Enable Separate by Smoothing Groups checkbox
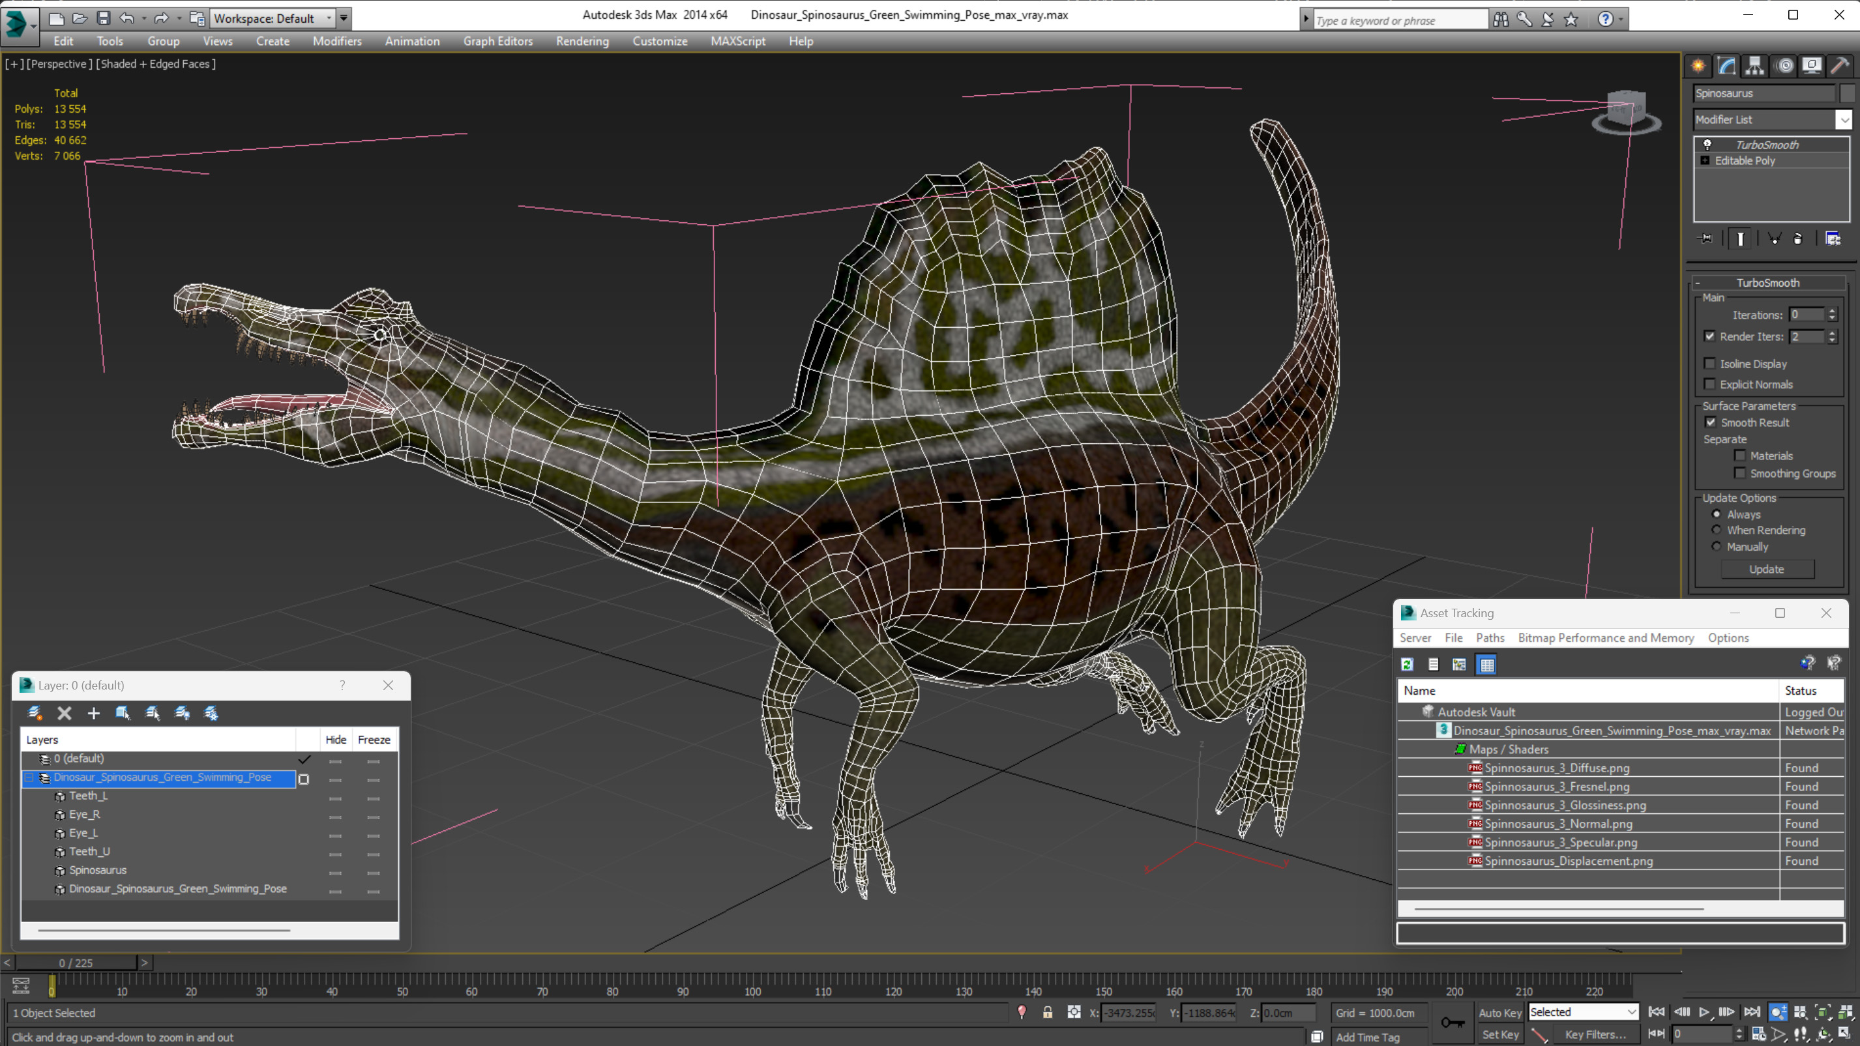Viewport: 1860px width, 1046px height. coord(1739,474)
